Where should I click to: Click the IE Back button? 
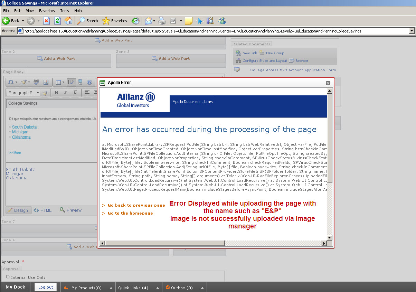pos(10,21)
